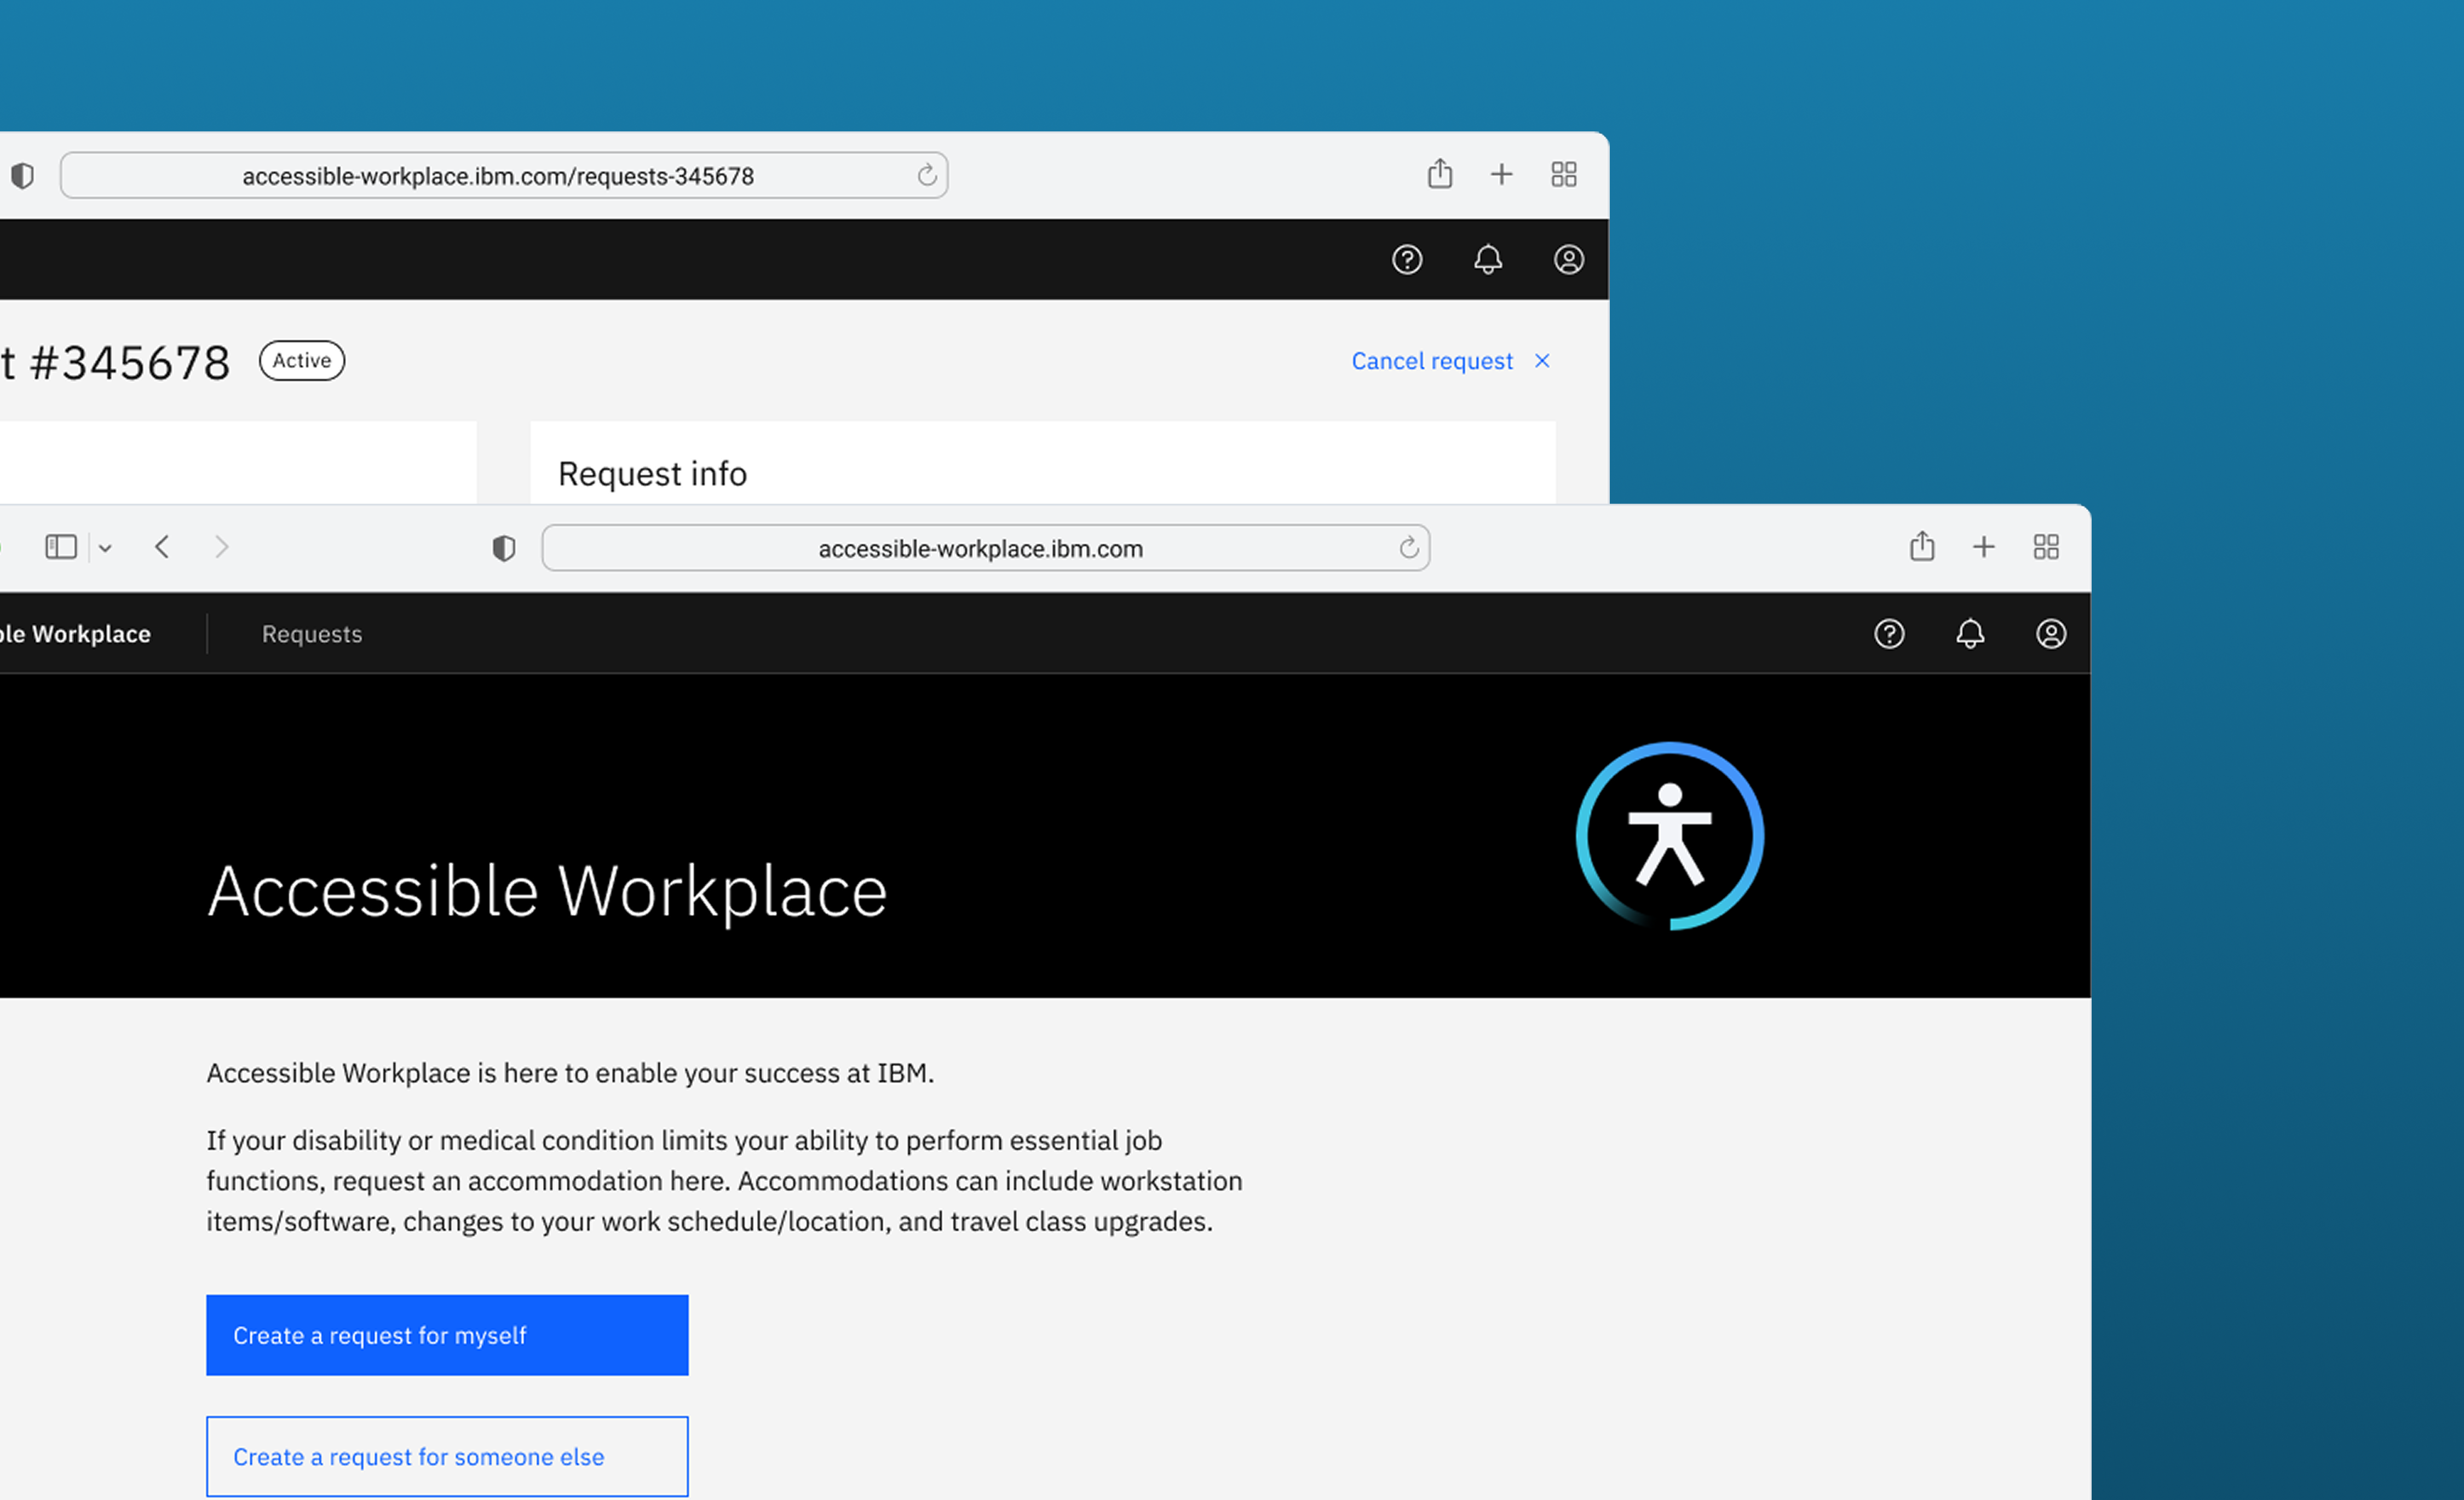Open help via the question mark icon
2464x1500 pixels.
pyautogui.click(x=1889, y=633)
